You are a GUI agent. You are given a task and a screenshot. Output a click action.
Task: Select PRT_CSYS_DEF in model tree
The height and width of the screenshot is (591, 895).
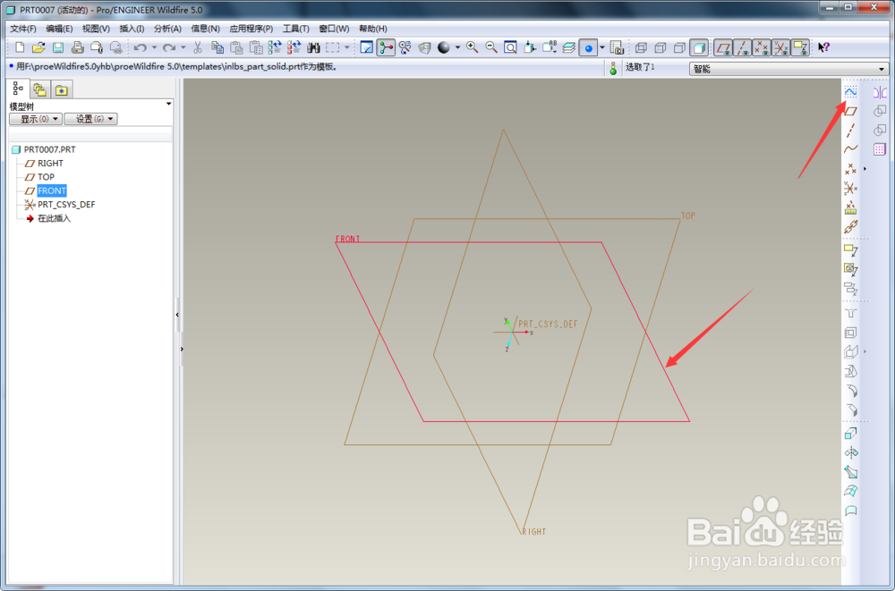pyautogui.click(x=66, y=204)
